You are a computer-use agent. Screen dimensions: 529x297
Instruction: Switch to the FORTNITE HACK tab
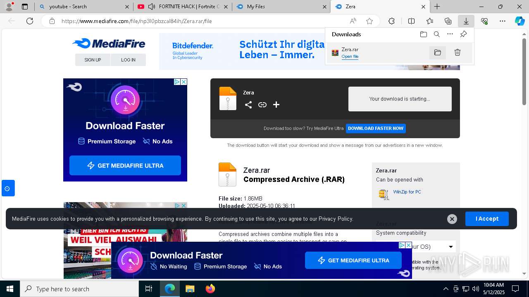click(x=182, y=7)
